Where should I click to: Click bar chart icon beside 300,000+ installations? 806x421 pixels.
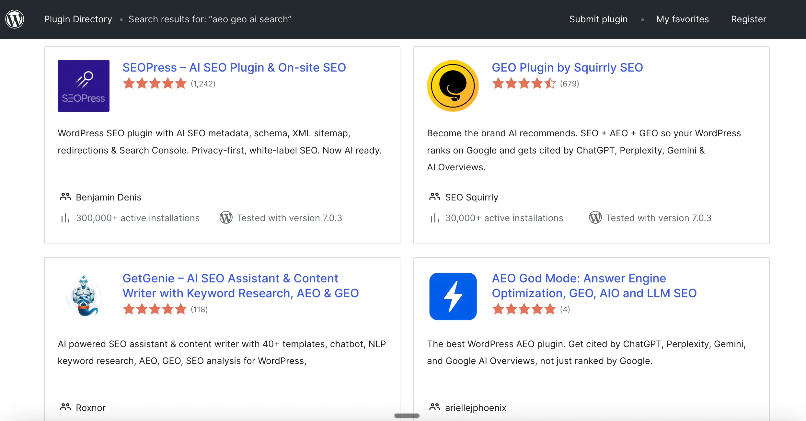pos(65,218)
